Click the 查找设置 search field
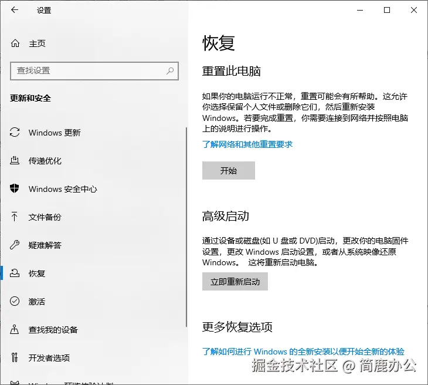Image resolution: width=428 pixels, height=385 pixels. [x=94, y=71]
